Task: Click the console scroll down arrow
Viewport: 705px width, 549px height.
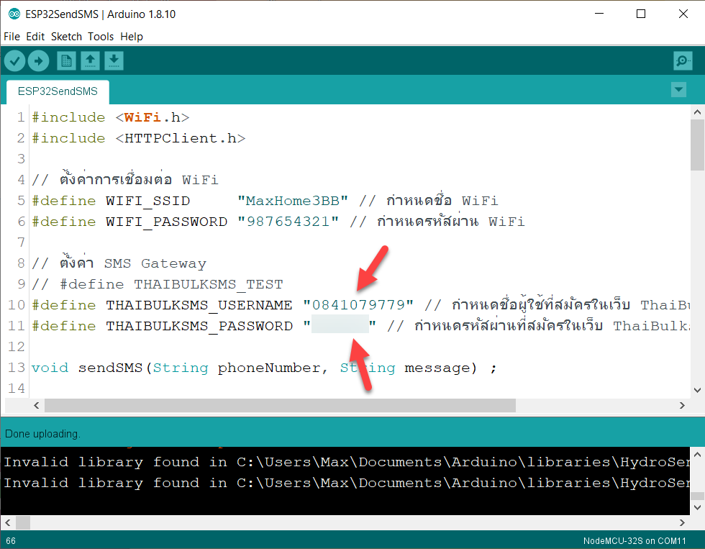Action: [x=697, y=508]
